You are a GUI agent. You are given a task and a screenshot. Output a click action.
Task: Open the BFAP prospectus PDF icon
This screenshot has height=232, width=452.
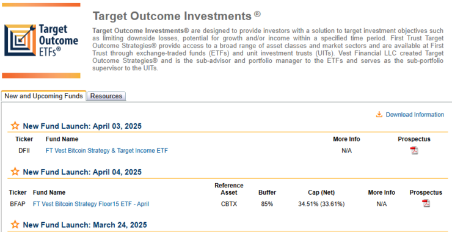(426, 203)
